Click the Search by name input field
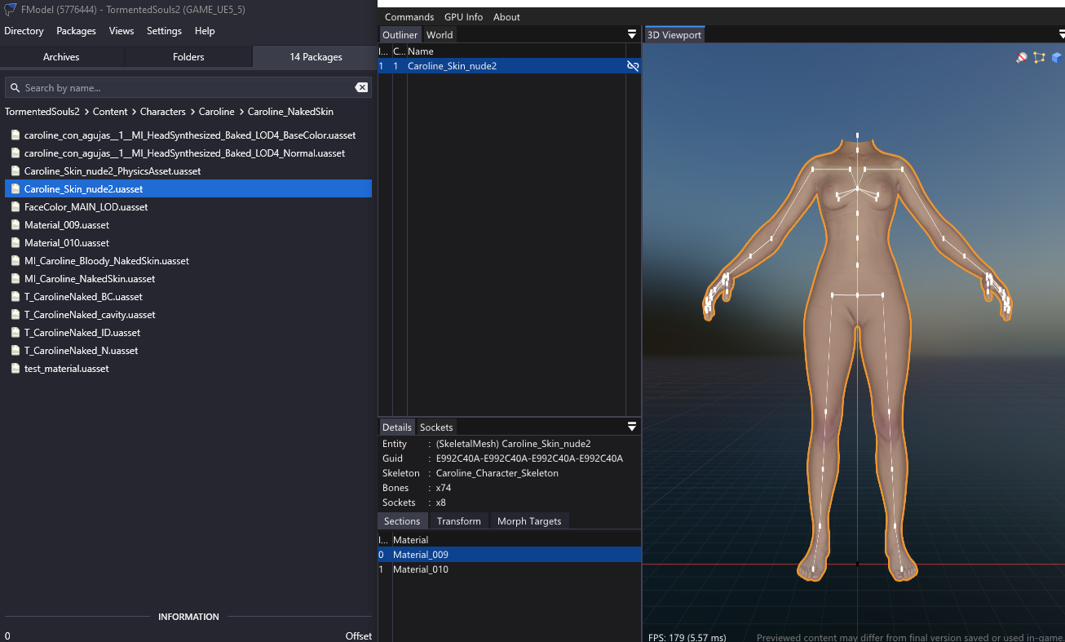Viewport: 1065px width, 642px height. (x=188, y=88)
